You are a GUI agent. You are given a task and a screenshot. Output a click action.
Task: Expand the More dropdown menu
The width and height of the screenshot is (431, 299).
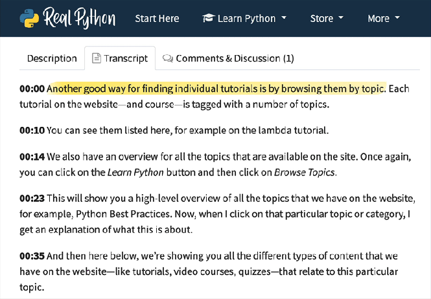[384, 18]
